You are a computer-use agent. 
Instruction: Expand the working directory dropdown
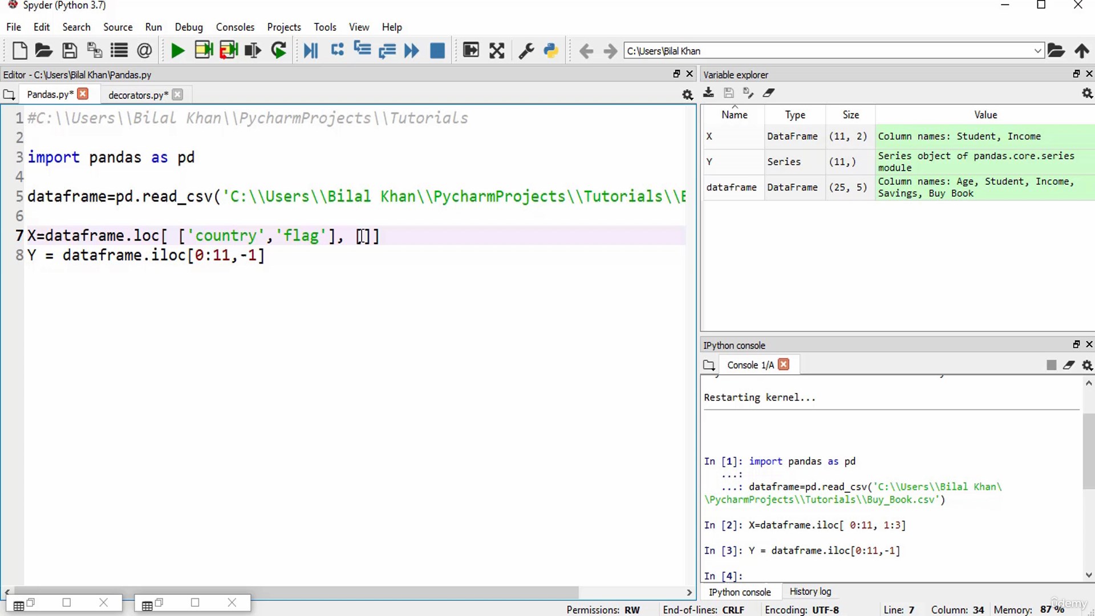click(x=1037, y=51)
